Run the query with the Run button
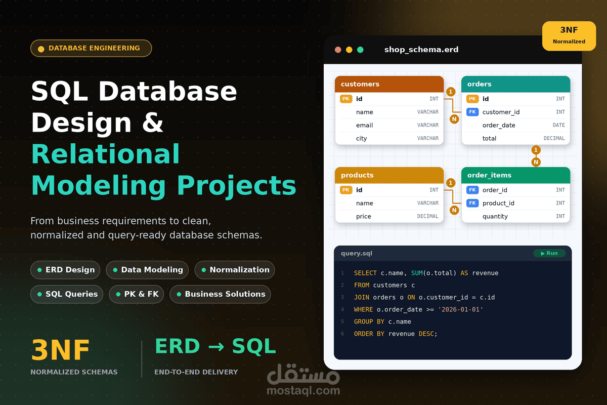 549,253
